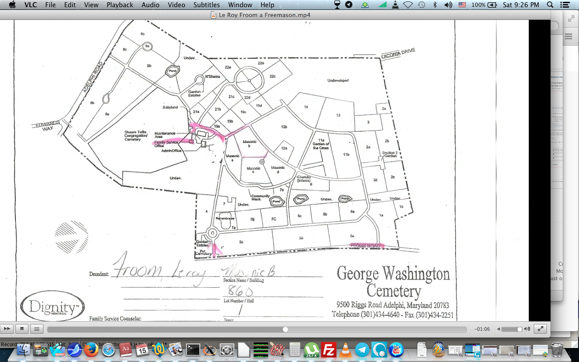Open the Help menu
The image size is (579, 362).
[267, 5]
